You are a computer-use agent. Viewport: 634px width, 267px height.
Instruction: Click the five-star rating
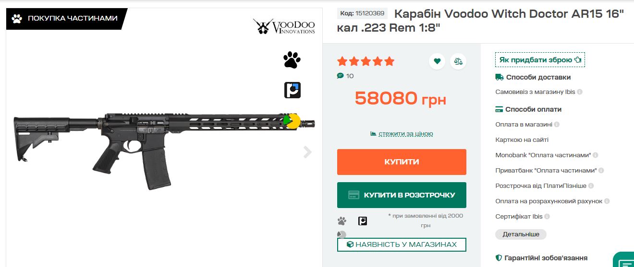pyautogui.click(x=366, y=61)
